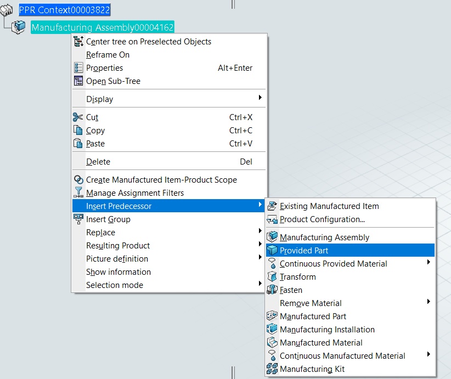451x379 pixels.
Task: Click the Create Manufactured Item-Product Scope icon
Action: pyautogui.click(x=78, y=179)
